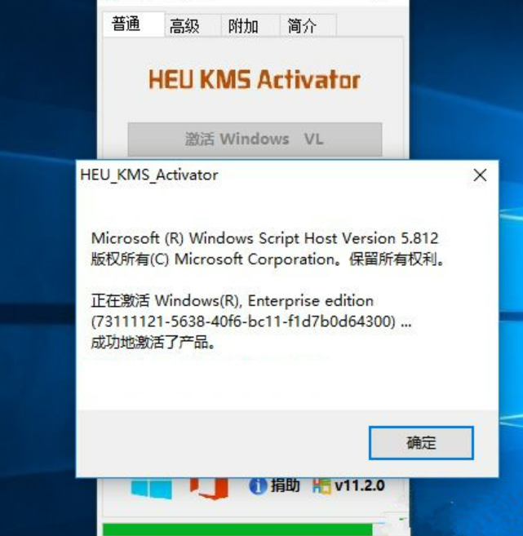Click the Windows Script Host version line

[264, 238]
